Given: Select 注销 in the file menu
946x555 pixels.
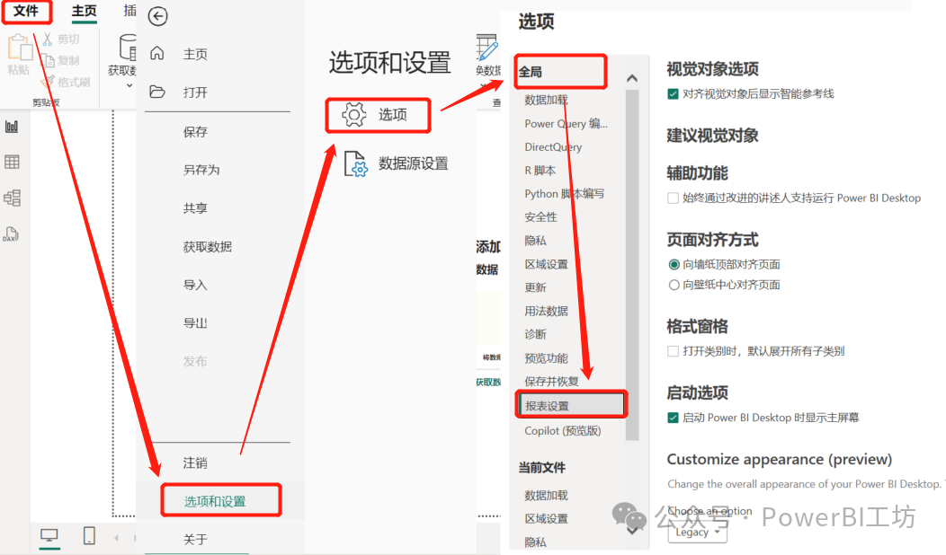Looking at the screenshot, I should [x=195, y=462].
